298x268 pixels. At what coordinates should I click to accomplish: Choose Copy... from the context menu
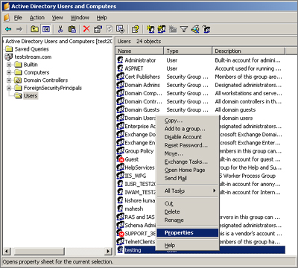(x=174, y=121)
